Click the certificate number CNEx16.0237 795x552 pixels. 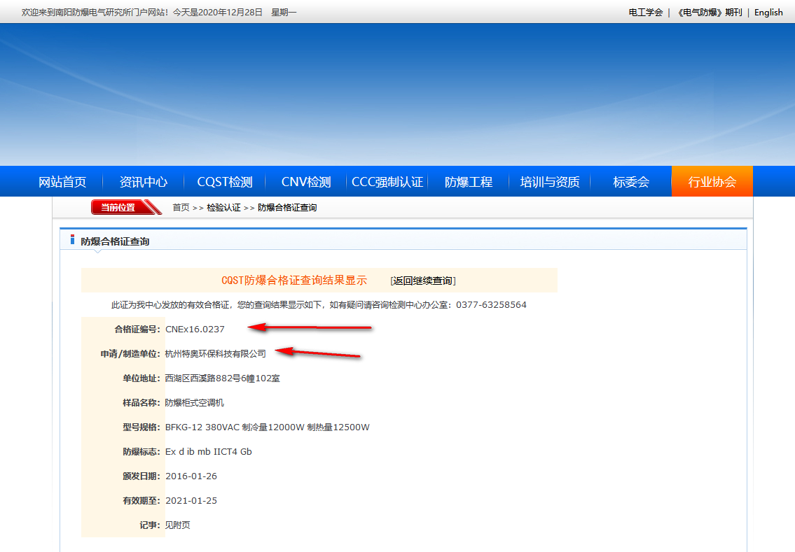click(x=195, y=329)
